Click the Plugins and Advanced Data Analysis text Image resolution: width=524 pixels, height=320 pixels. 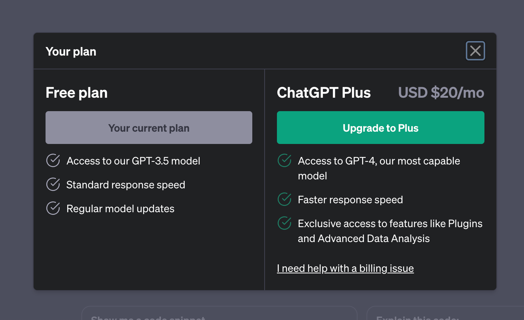pyautogui.click(x=390, y=231)
